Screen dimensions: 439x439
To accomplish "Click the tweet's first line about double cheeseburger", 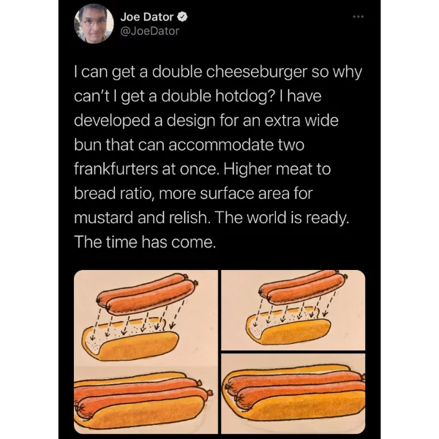I will coord(218,72).
